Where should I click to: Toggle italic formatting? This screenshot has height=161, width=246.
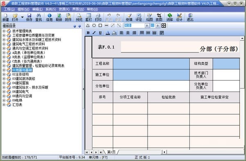[94, 33]
